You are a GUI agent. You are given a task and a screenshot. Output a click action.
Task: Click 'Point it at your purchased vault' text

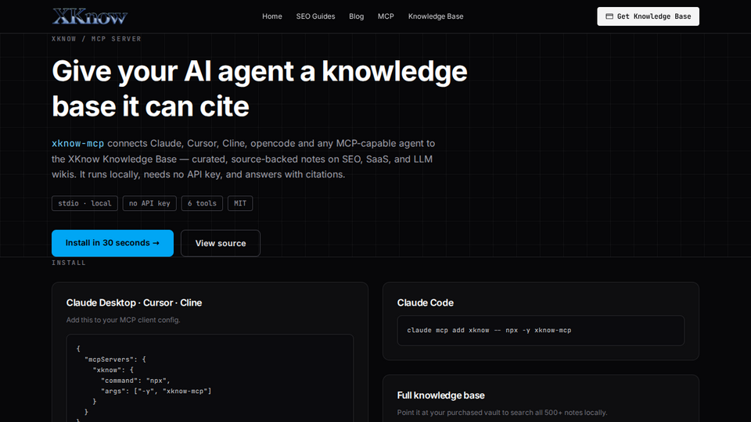coord(502,413)
